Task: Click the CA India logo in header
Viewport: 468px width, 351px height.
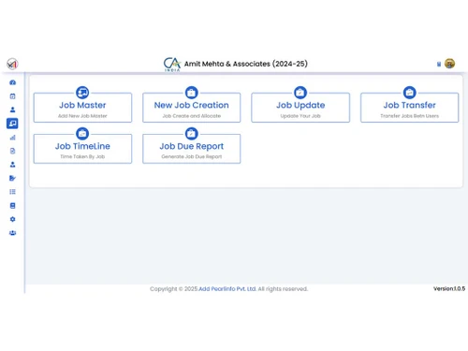Action: point(172,64)
